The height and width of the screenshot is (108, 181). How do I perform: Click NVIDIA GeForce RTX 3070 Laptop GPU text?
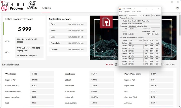[x=28, y=49]
